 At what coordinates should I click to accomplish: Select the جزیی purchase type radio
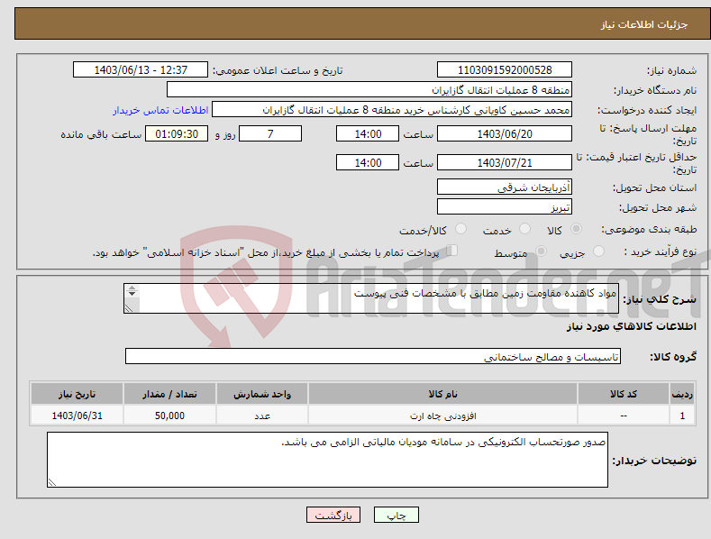(x=598, y=251)
